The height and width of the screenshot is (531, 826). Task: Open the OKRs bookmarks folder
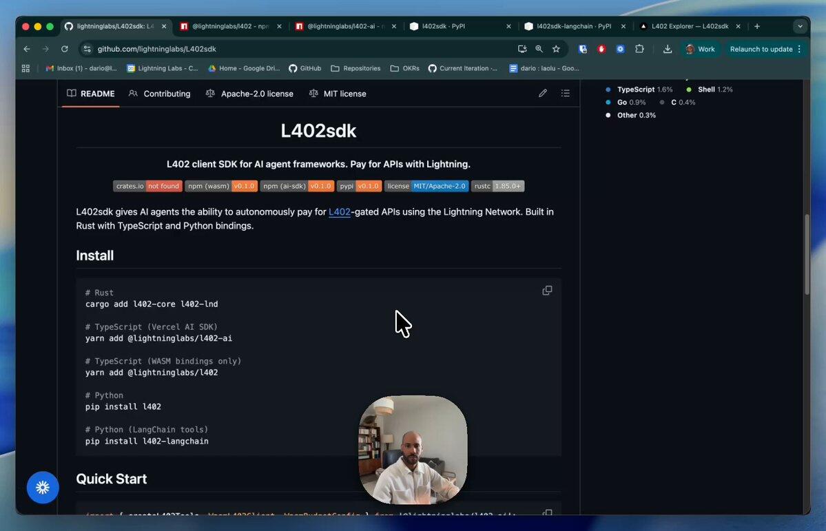[x=406, y=68]
